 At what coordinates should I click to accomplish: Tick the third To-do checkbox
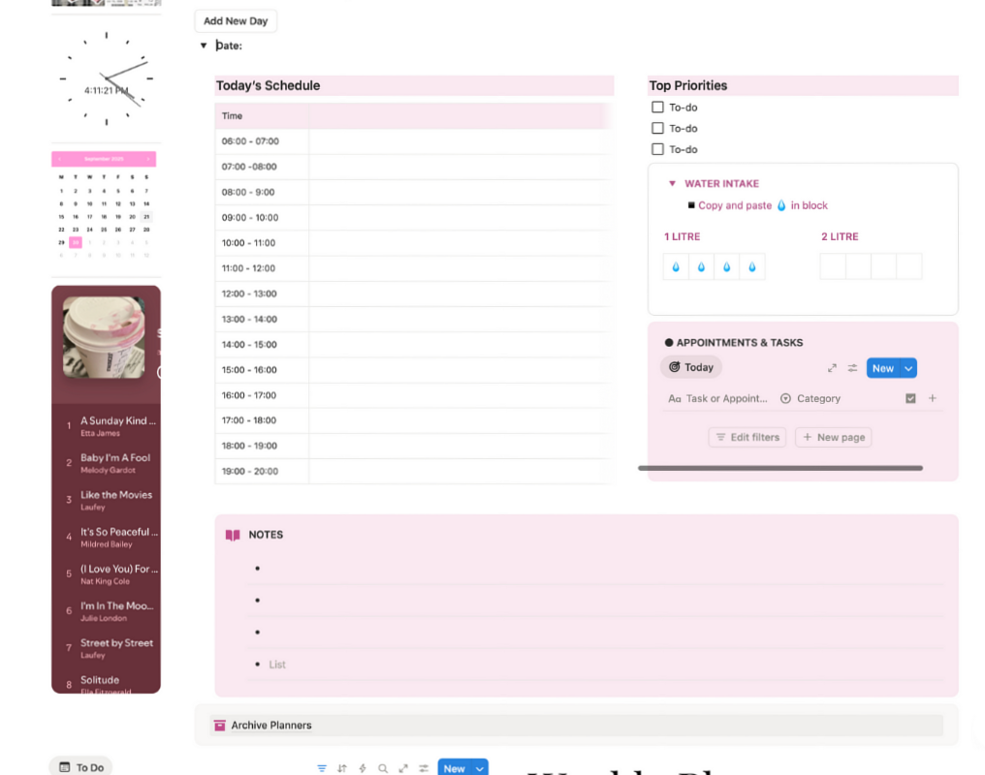(657, 148)
